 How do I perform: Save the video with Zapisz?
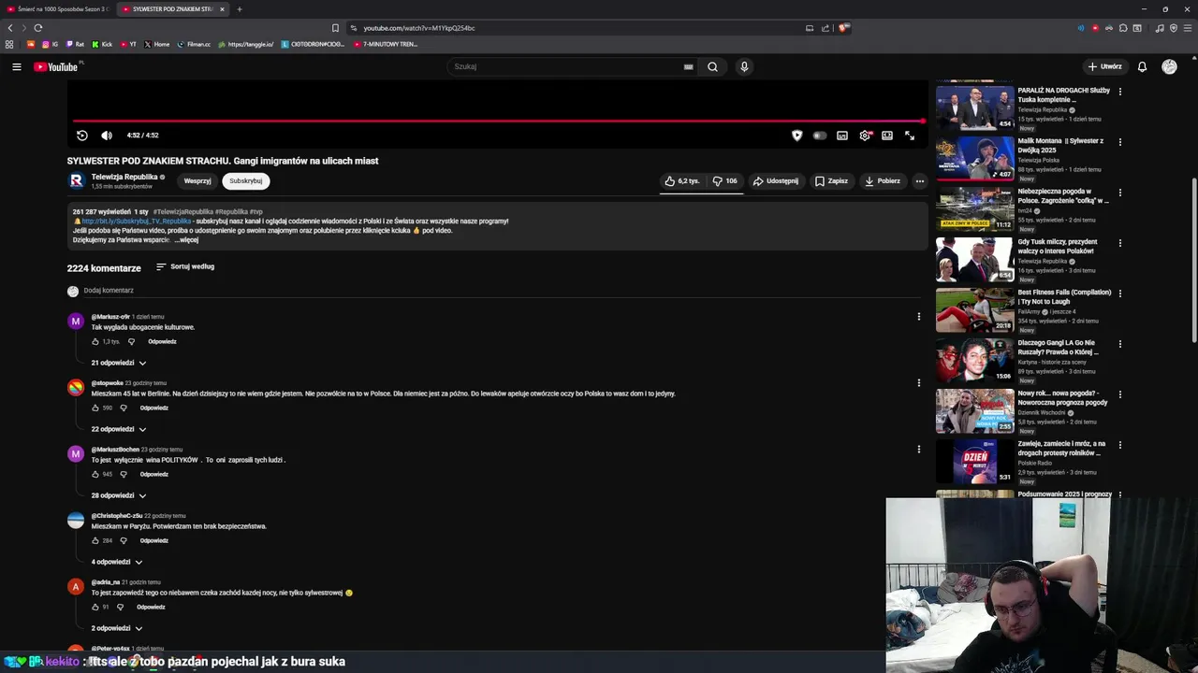[831, 181]
